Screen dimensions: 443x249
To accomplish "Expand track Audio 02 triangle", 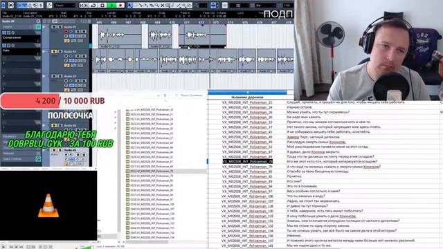I will coord(44,52).
